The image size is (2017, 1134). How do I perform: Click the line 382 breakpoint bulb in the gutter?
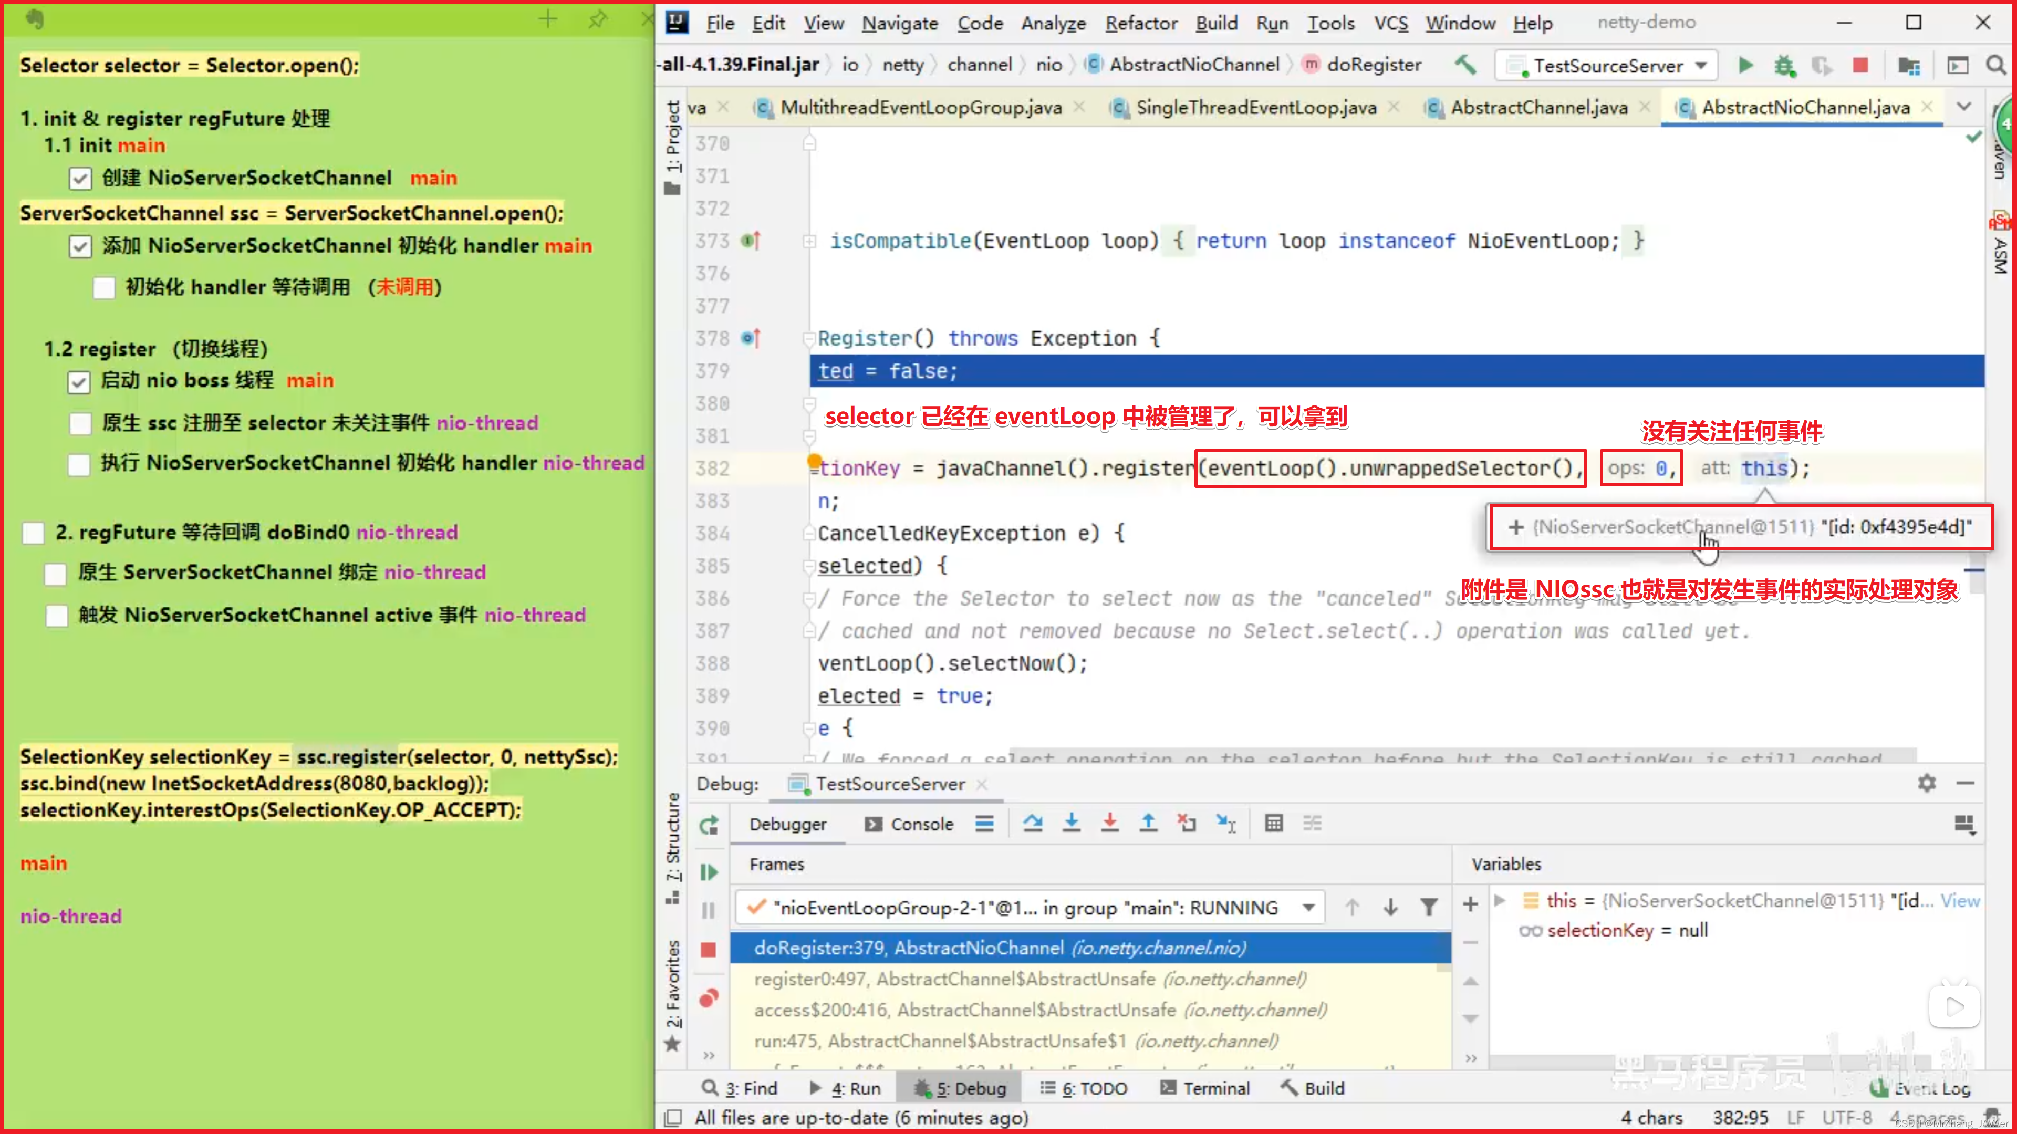click(x=814, y=461)
